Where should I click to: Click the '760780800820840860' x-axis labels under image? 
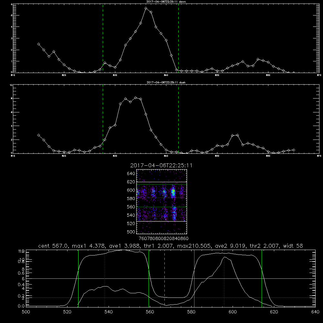(164, 239)
